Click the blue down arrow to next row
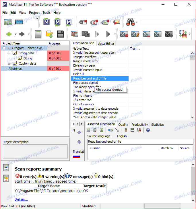196x209 pixels. (79, 142)
